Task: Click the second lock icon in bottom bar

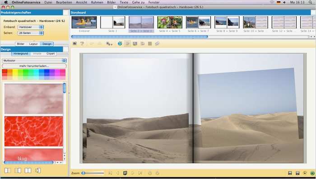Action: pyautogui.click(x=158, y=173)
